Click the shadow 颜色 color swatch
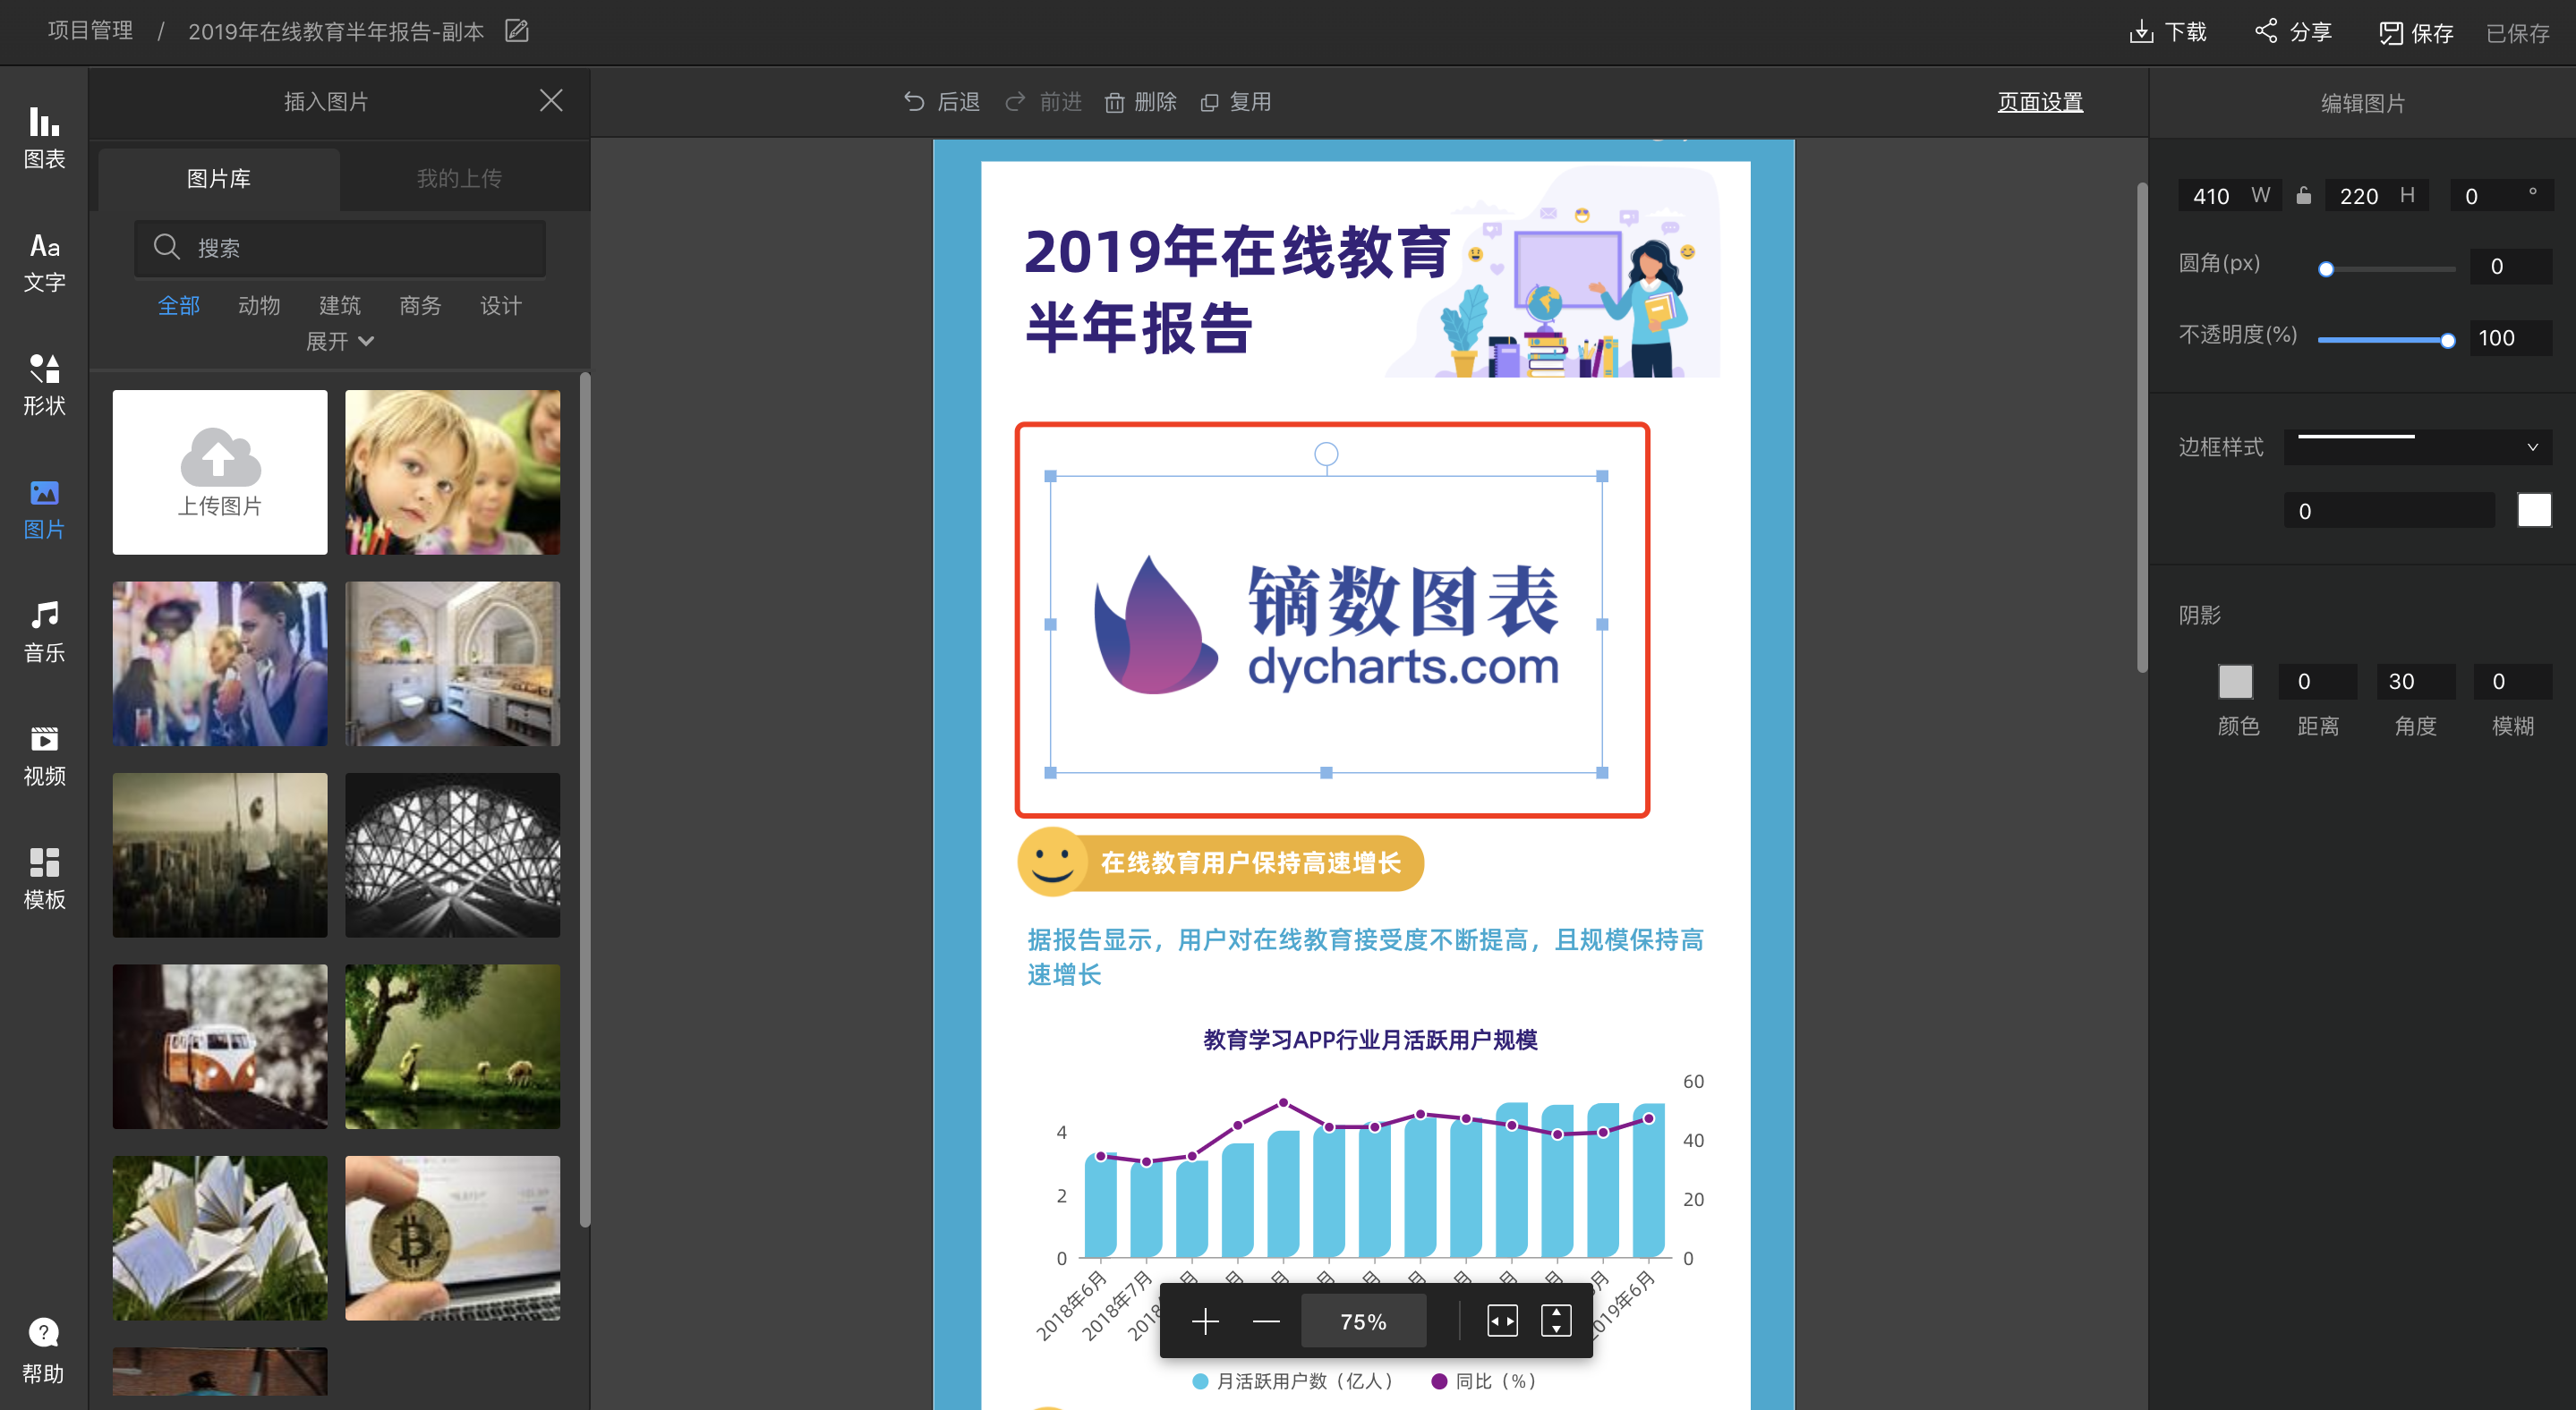 [x=2236, y=682]
